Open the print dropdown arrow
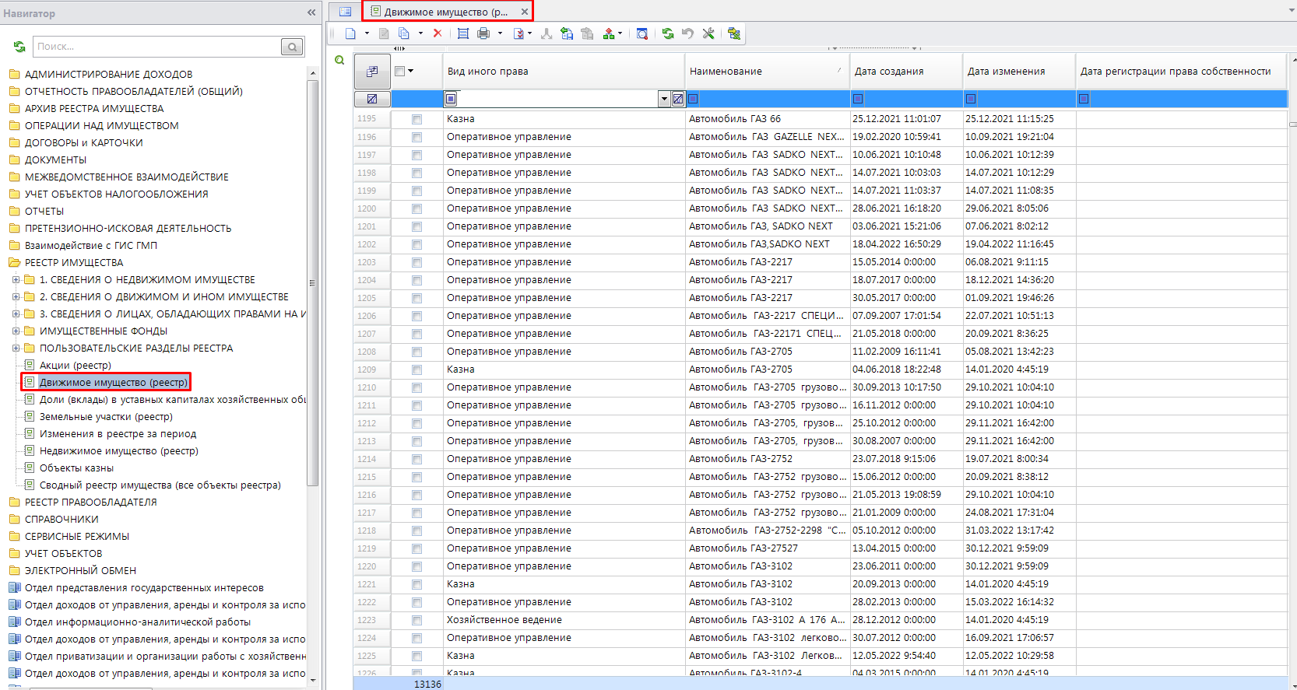Screen dimensions: 1297x690 pyautogui.click(x=500, y=33)
